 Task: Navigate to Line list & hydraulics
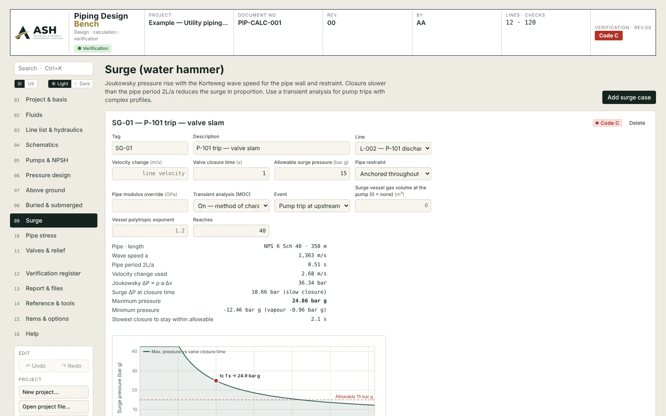click(x=54, y=130)
